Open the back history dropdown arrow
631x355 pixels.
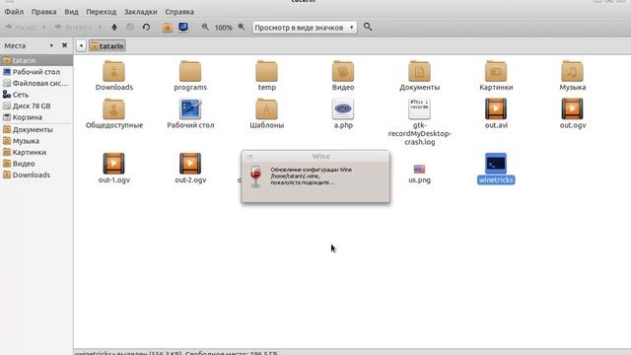(43, 28)
